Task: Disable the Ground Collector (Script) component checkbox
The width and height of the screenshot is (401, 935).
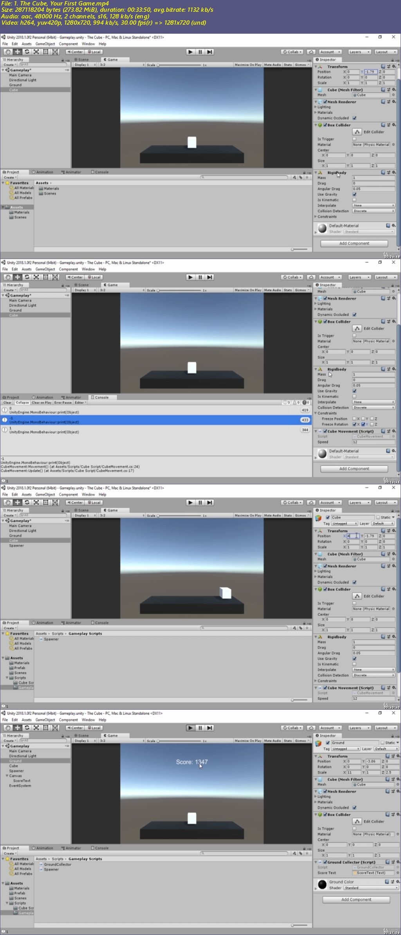Action: pos(325,862)
